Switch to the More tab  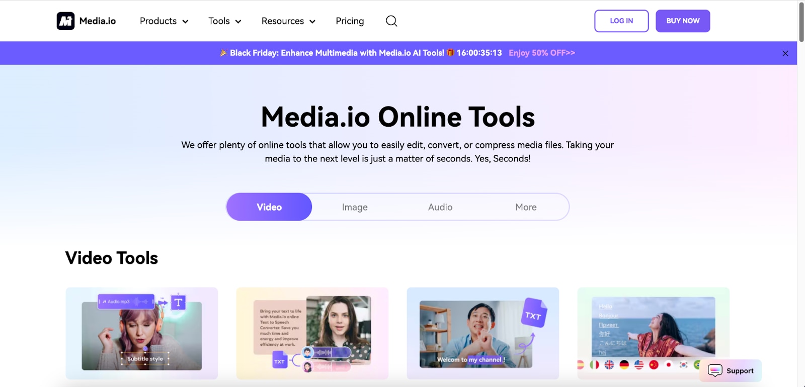point(526,207)
